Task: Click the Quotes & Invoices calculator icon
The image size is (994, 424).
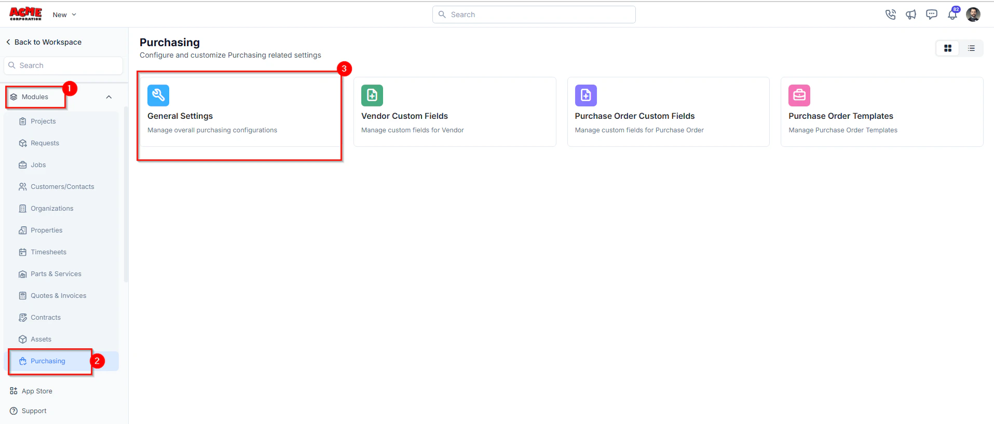Action: [23, 296]
